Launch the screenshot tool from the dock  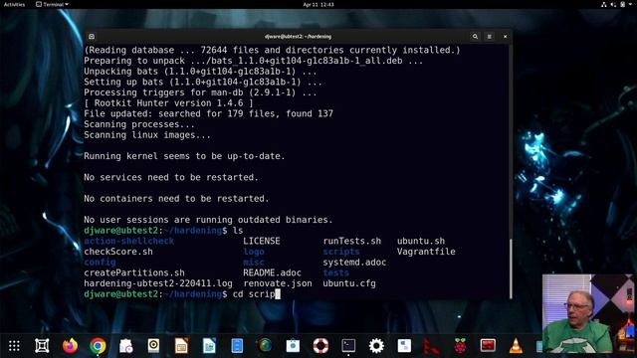[42, 346]
